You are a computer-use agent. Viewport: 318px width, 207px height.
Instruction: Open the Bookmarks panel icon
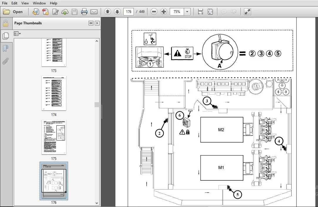point(6,49)
